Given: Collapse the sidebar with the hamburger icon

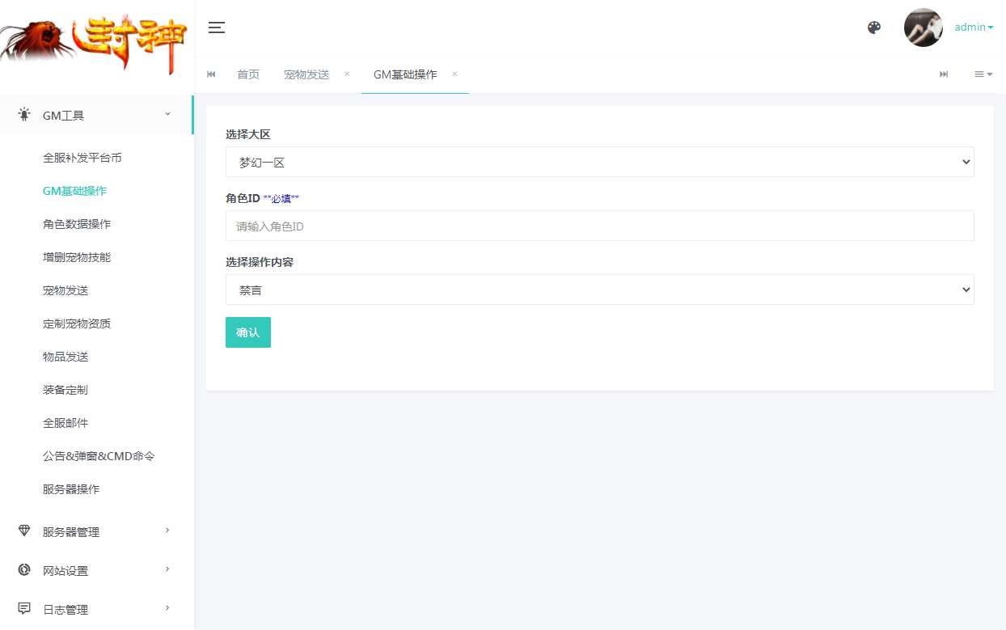Looking at the screenshot, I should coord(216,27).
